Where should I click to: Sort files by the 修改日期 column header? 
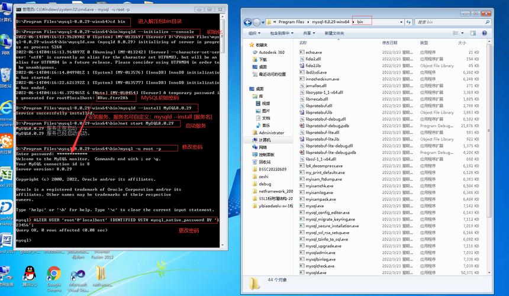click(x=389, y=43)
